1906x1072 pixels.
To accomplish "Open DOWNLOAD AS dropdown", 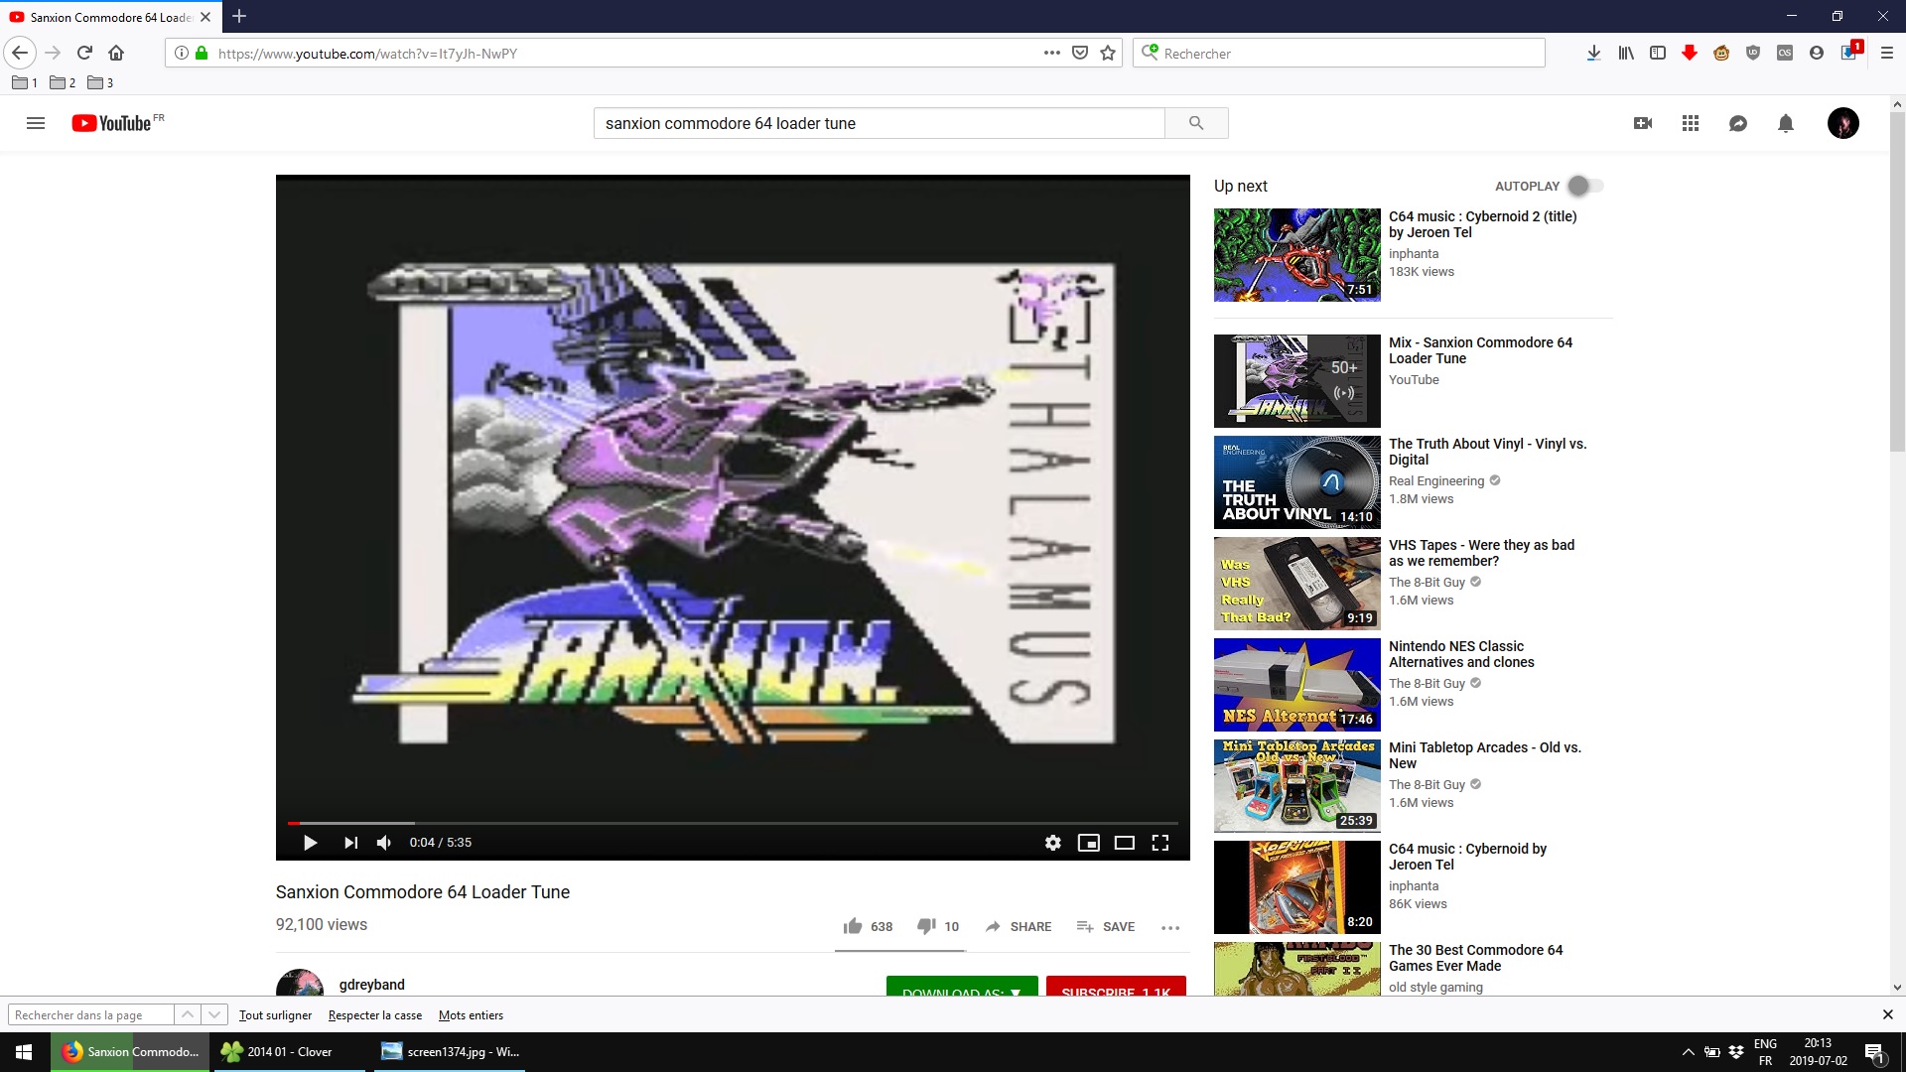I will point(961,988).
